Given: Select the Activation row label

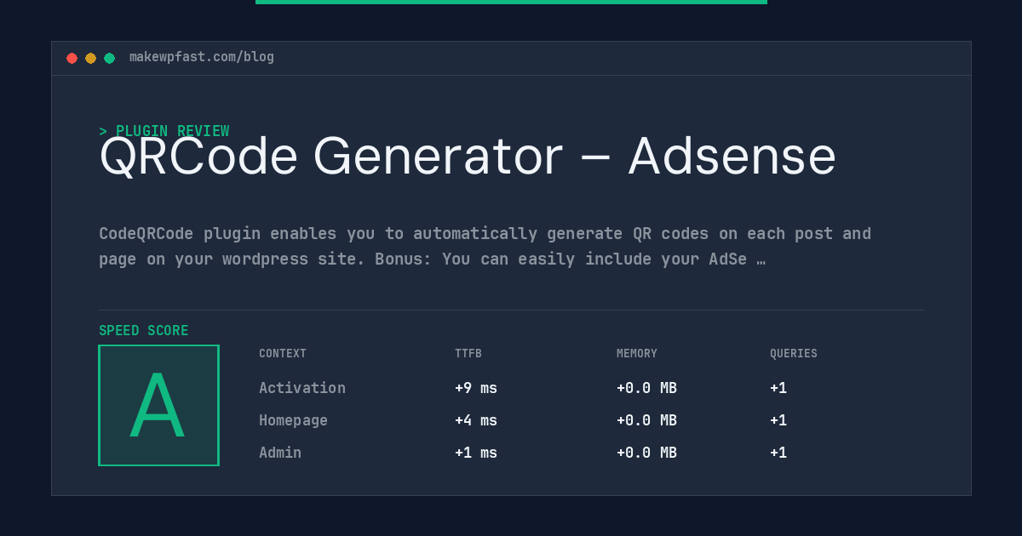Looking at the screenshot, I should pyautogui.click(x=302, y=388).
